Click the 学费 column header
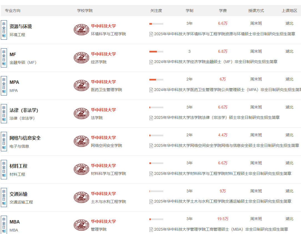This screenshot has height=234, width=301. [223, 11]
